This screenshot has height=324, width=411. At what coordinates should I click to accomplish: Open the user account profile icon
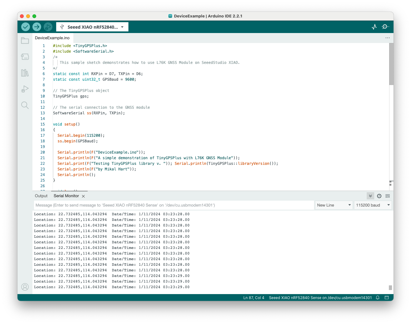click(25, 287)
